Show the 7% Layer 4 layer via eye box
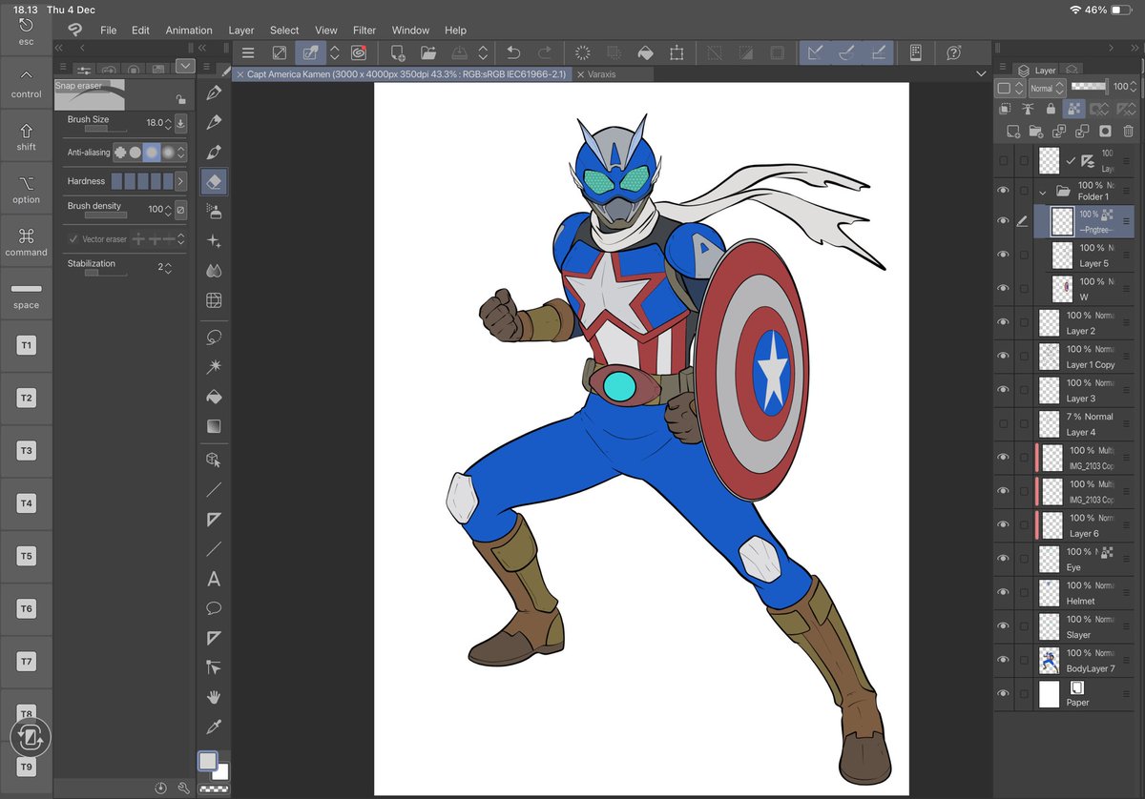This screenshot has width=1145, height=799. click(1003, 423)
